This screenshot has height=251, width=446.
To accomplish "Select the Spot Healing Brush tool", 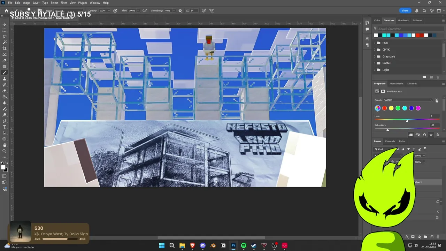I will tap(5, 67).
